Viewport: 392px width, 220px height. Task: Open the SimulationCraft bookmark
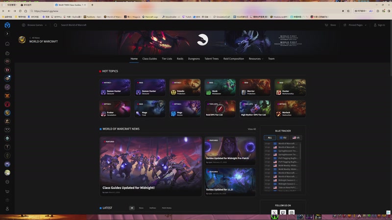(x=221, y=17)
